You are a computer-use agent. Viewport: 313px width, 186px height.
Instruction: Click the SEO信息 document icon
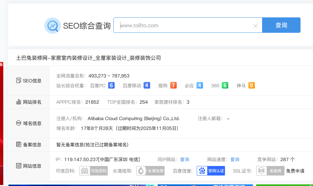[19, 80]
